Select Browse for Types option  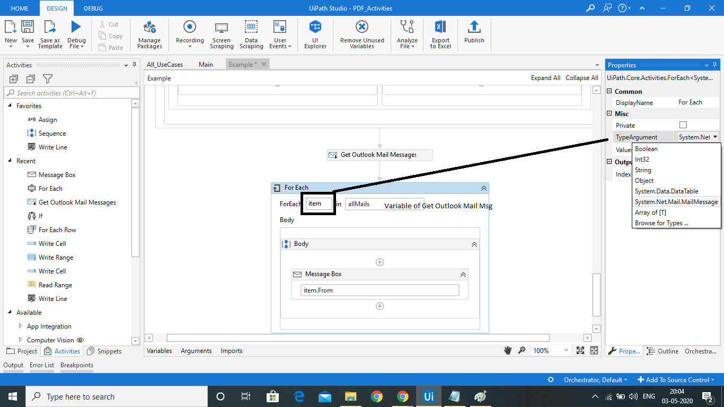661,223
